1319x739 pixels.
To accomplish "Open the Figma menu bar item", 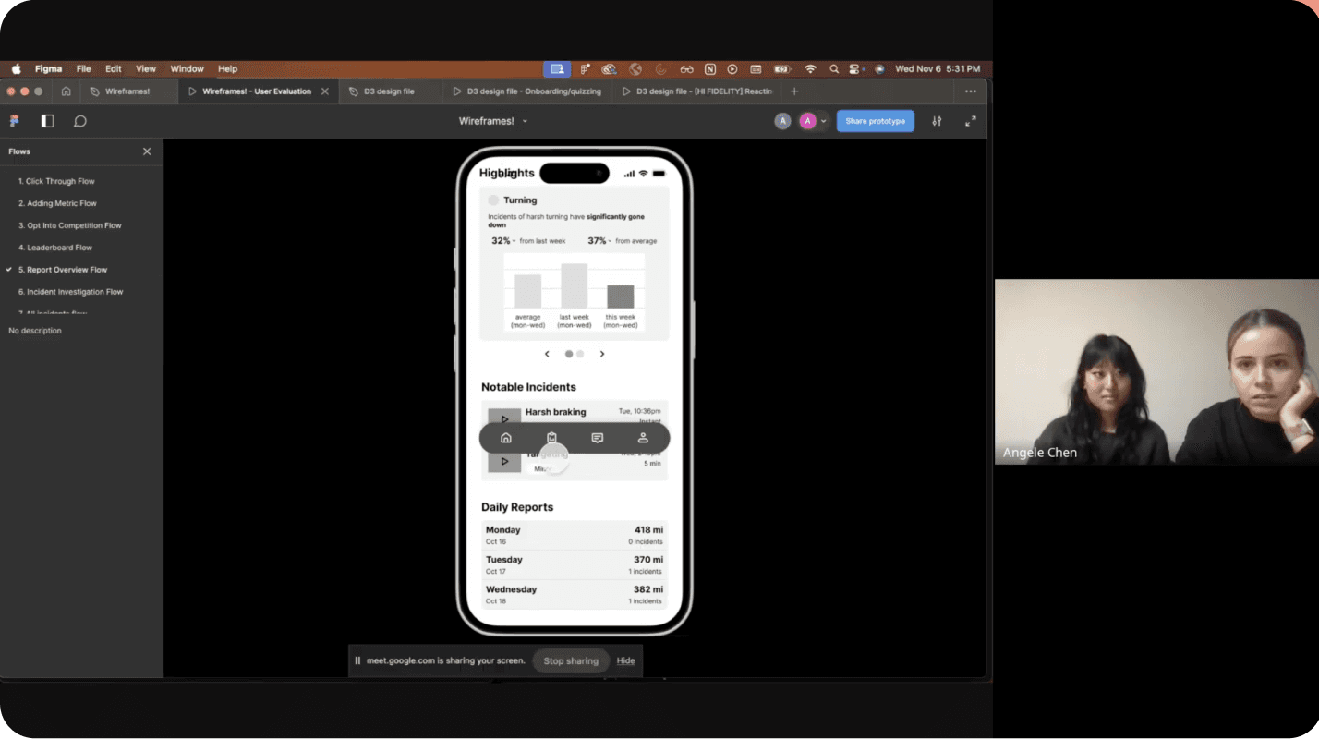I will [x=48, y=68].
